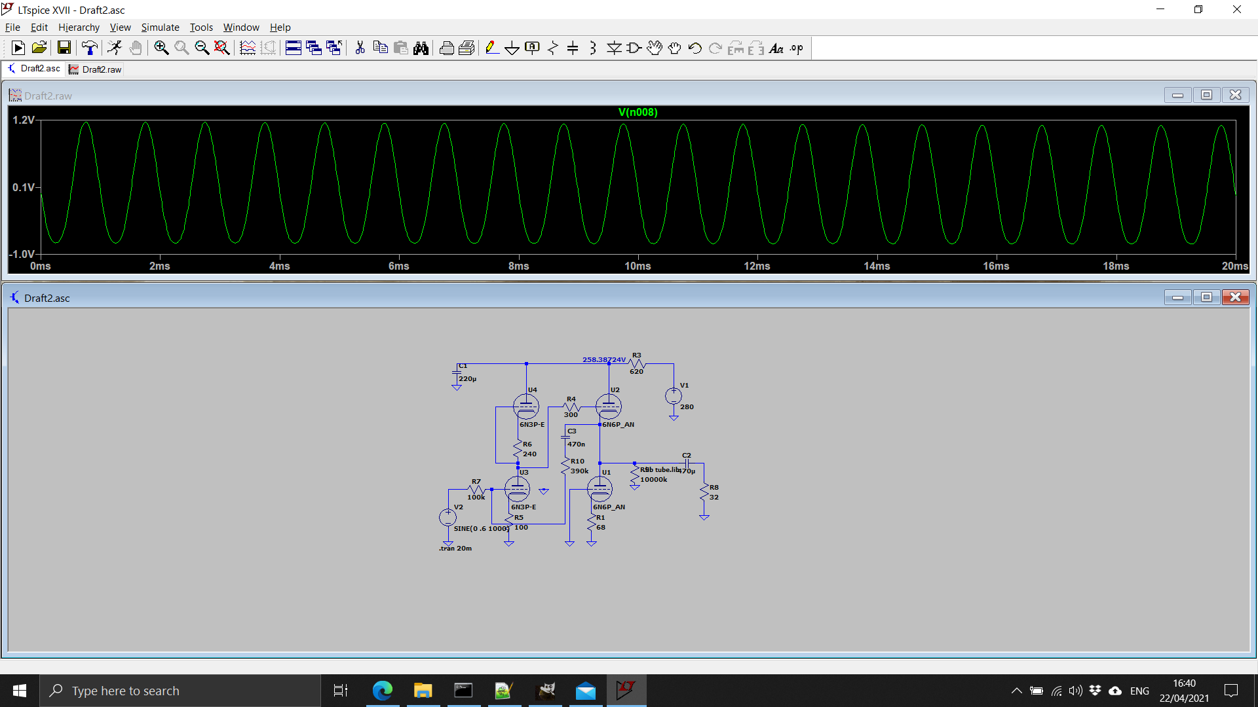The height and width of the screenshot is (707, 1258).
Task: Click the V(n008) trace label
Action: pos(638,112)
